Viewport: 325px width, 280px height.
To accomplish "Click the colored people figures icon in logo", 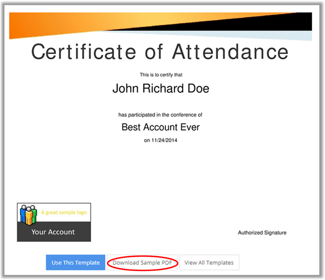I will click(29, 215).
